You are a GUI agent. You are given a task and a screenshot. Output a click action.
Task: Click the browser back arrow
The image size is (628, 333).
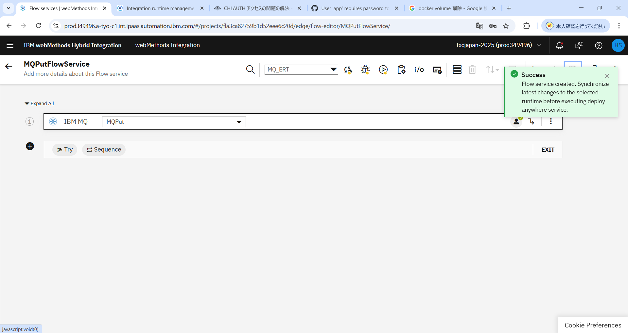click(9, 26)
